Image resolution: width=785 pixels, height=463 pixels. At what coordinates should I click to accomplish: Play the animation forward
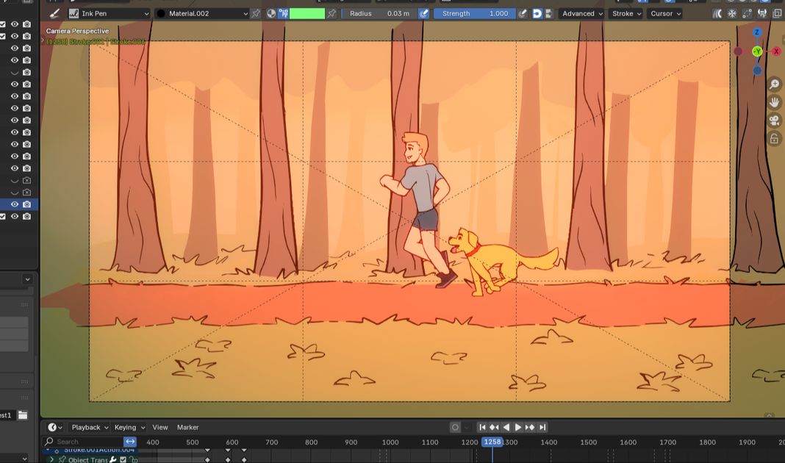coord(518,427)
